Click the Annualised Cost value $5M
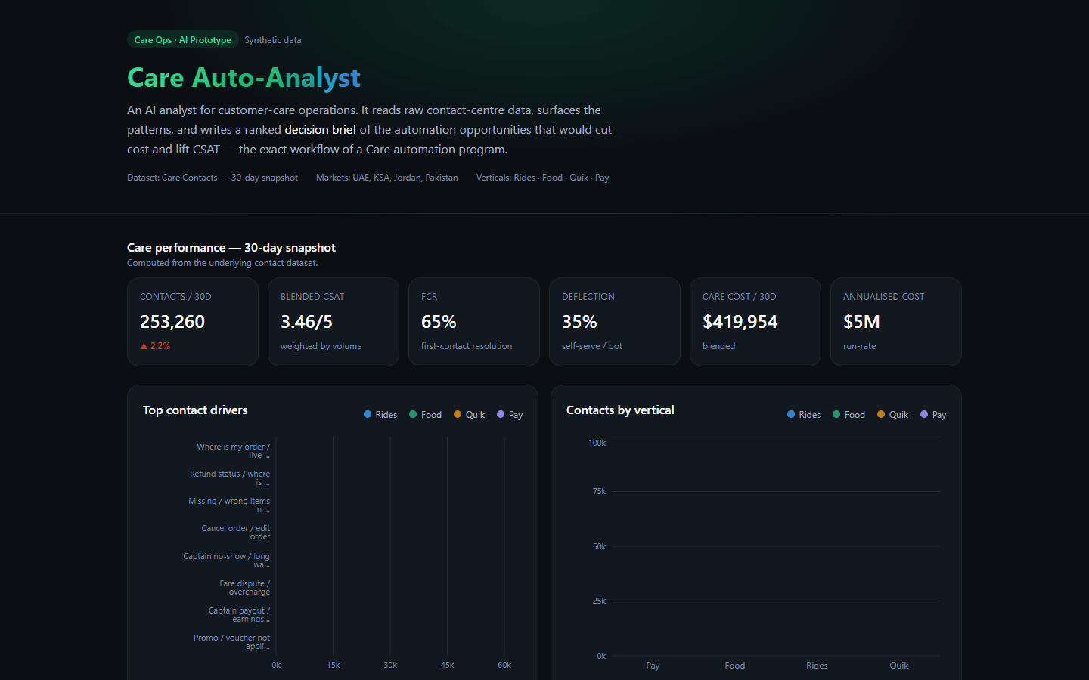Image resolution: width=1089 pixels, height=680 pixels. pos(861,322)
